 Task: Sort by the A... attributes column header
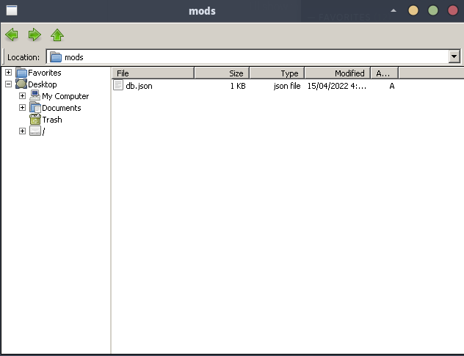pos(385,73)
